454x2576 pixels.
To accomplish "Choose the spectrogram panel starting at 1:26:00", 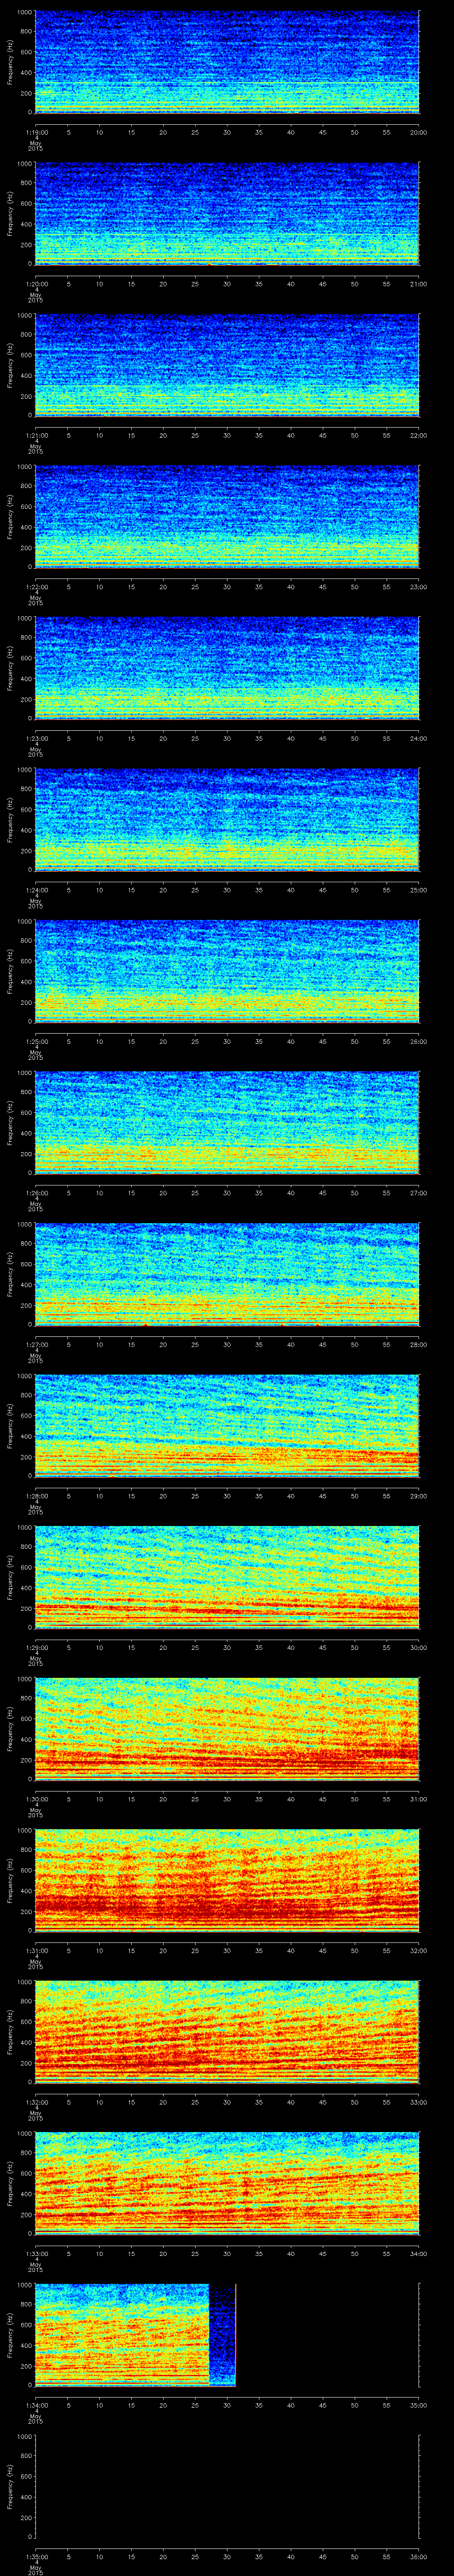I will 227,1123.
